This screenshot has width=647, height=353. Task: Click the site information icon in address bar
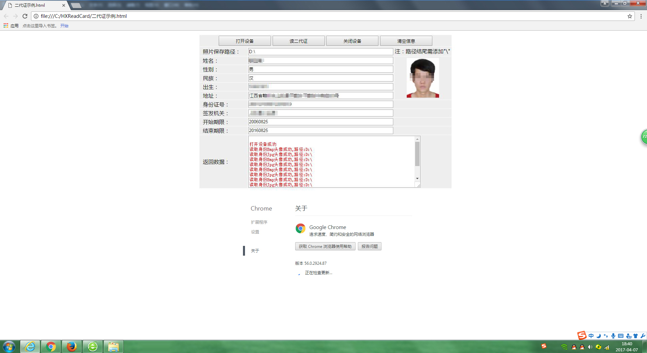(36, 16)
